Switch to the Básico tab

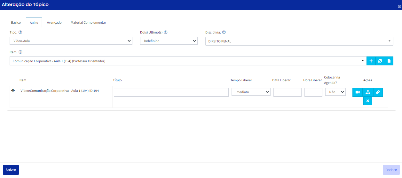(x=16, y=23)
